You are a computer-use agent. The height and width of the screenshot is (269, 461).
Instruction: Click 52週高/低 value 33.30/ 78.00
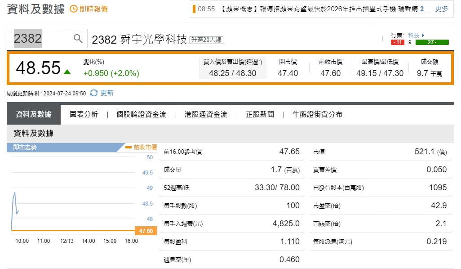pos(277,188)
